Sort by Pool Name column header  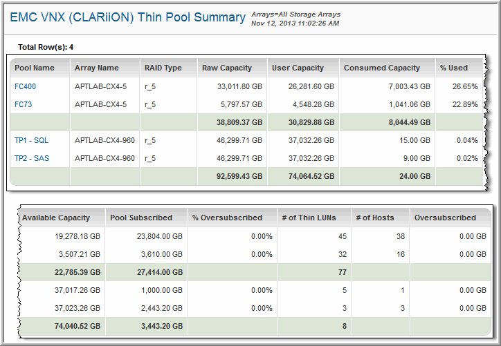(x=34, y=68)
